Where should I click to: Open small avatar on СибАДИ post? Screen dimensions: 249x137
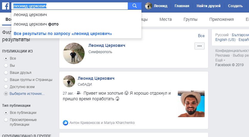click(x=69, y=81)
